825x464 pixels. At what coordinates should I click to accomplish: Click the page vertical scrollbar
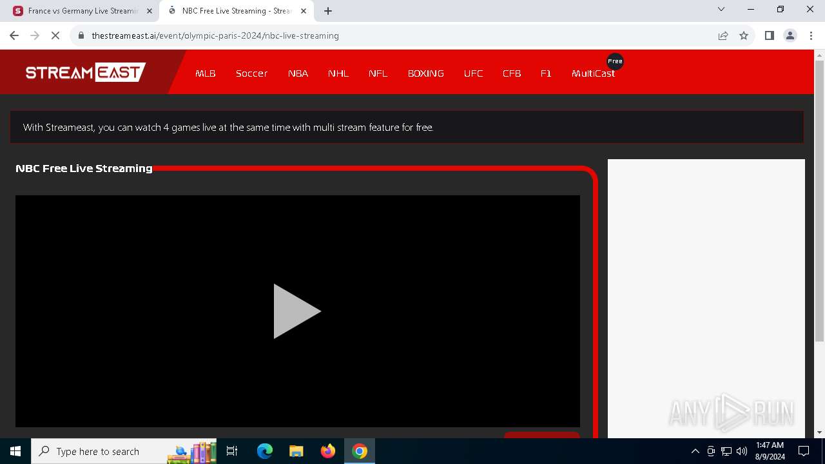tap(819, 200)
